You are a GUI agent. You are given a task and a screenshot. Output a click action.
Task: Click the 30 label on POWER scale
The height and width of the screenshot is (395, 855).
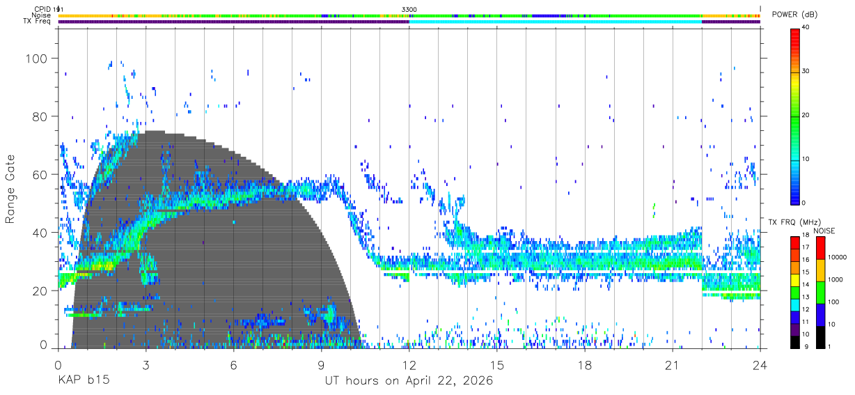[806, 72]
